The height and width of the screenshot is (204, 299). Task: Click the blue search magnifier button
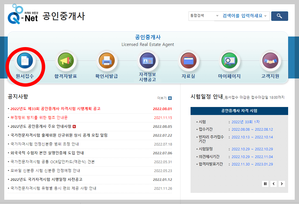click(x=280, y=16)
